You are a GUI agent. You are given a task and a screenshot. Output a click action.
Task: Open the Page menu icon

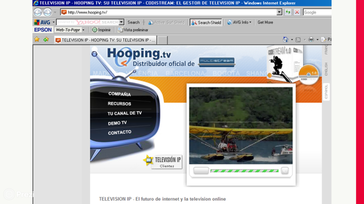(x=324, y=40)
